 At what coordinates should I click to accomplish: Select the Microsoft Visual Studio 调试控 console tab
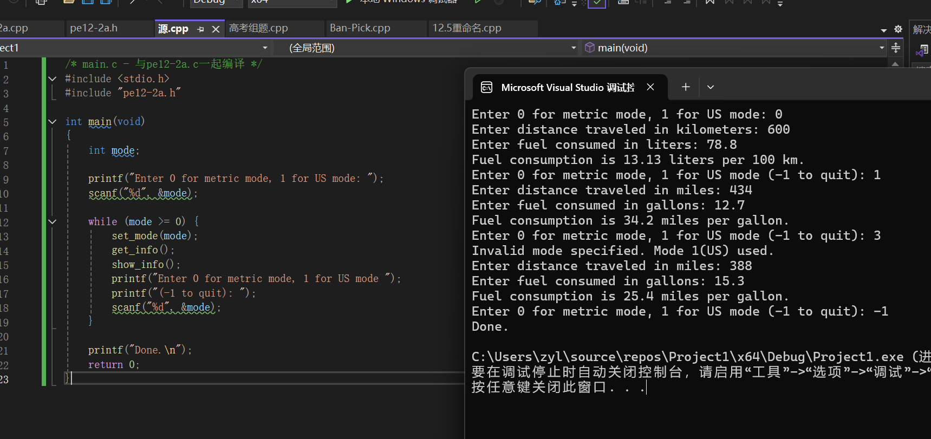[568, 88]
